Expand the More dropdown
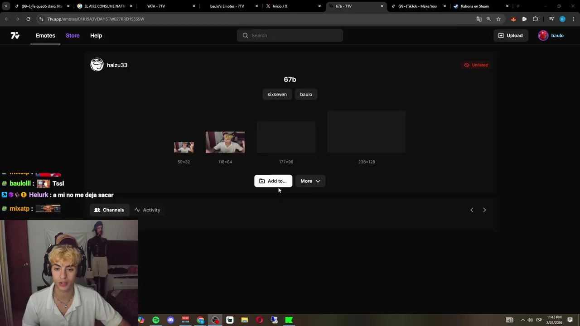Viewport: 580px width, 326px height. (310, 181)
